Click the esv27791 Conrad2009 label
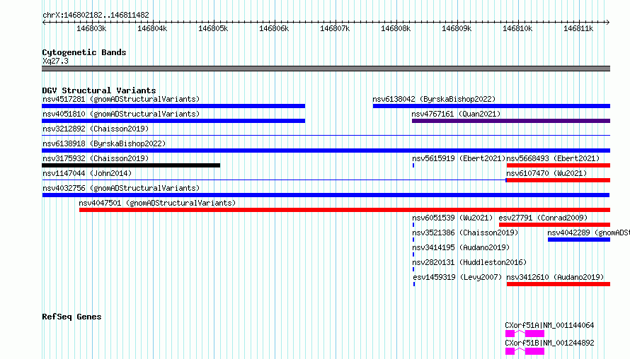630x359 pixels. pyautogui.click(x=543, y=218)
